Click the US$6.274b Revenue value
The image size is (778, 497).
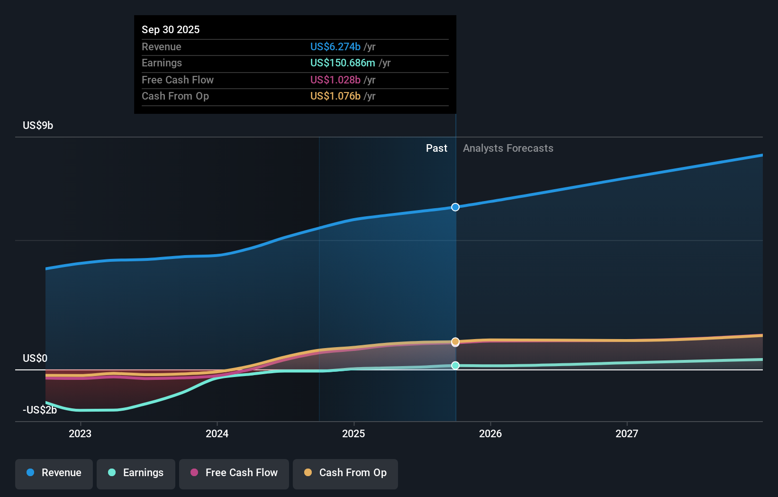click(335, 46)
